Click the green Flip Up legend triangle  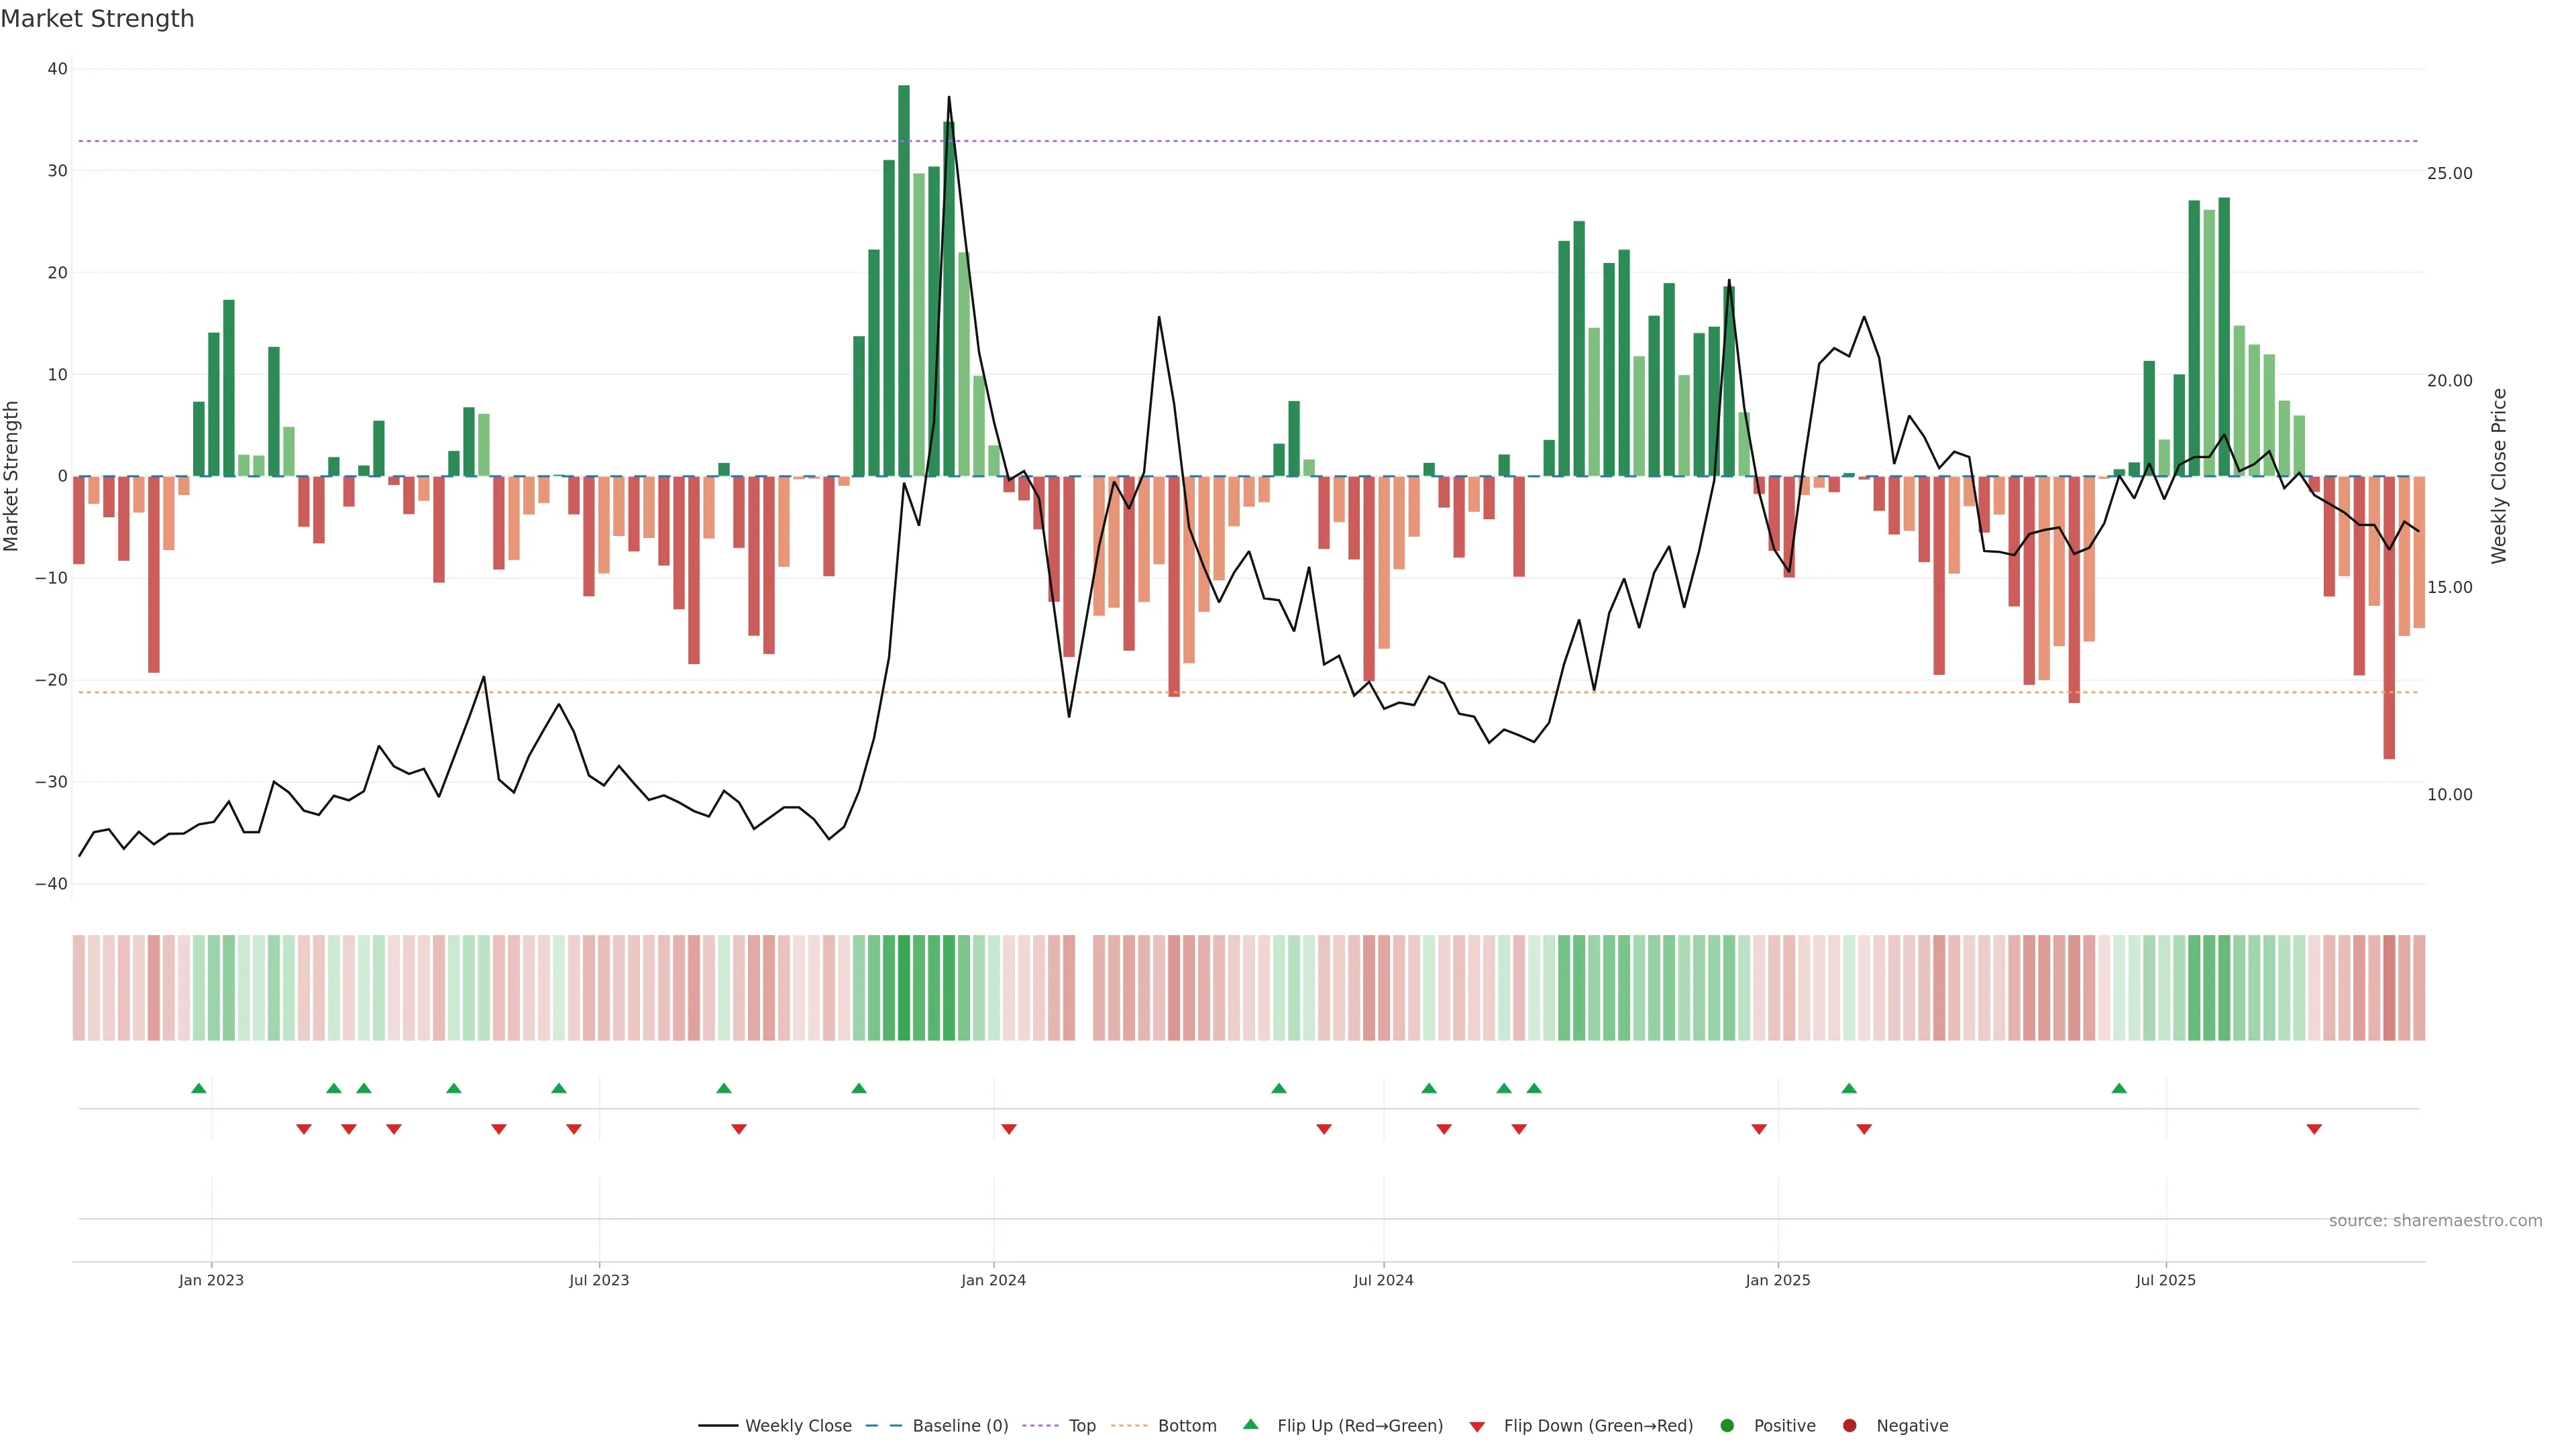(1250, 1424)
